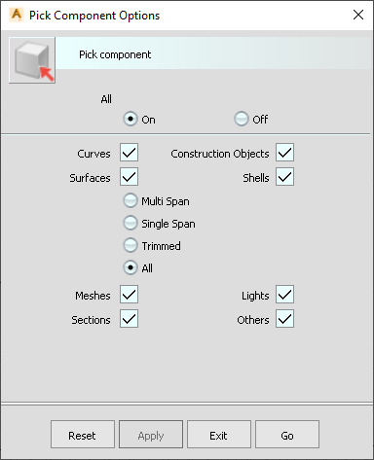Click the Go button
374x460 pixels.
287,435
